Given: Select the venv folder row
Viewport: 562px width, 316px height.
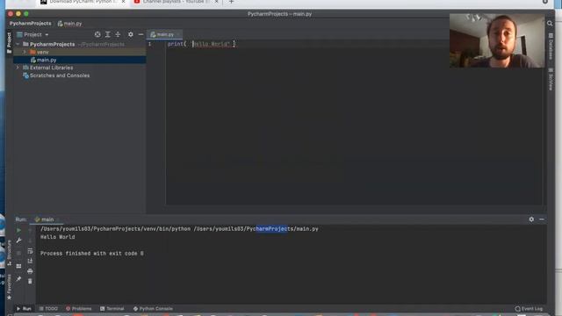Looking at the screenshot, I should (79, 52).
